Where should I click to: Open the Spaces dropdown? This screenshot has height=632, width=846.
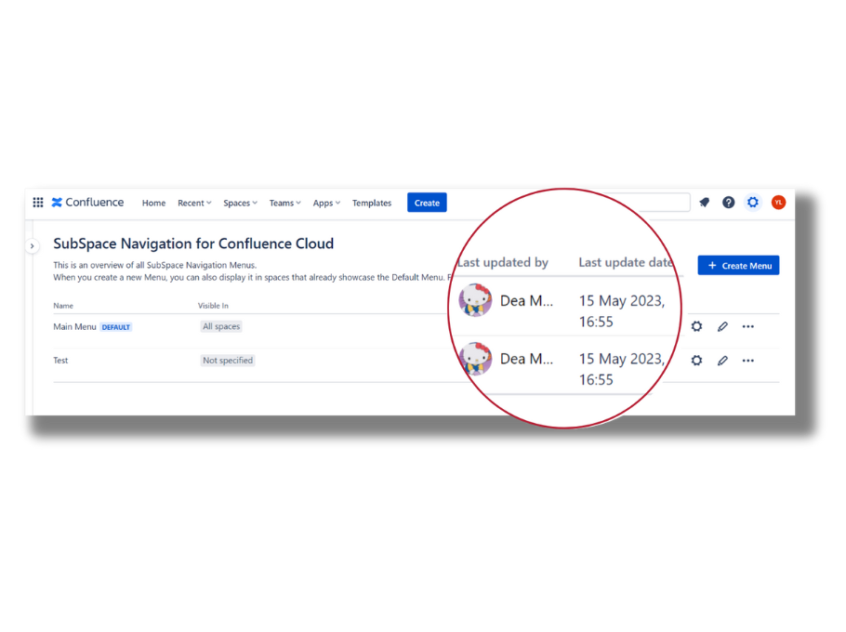(240, 203)
